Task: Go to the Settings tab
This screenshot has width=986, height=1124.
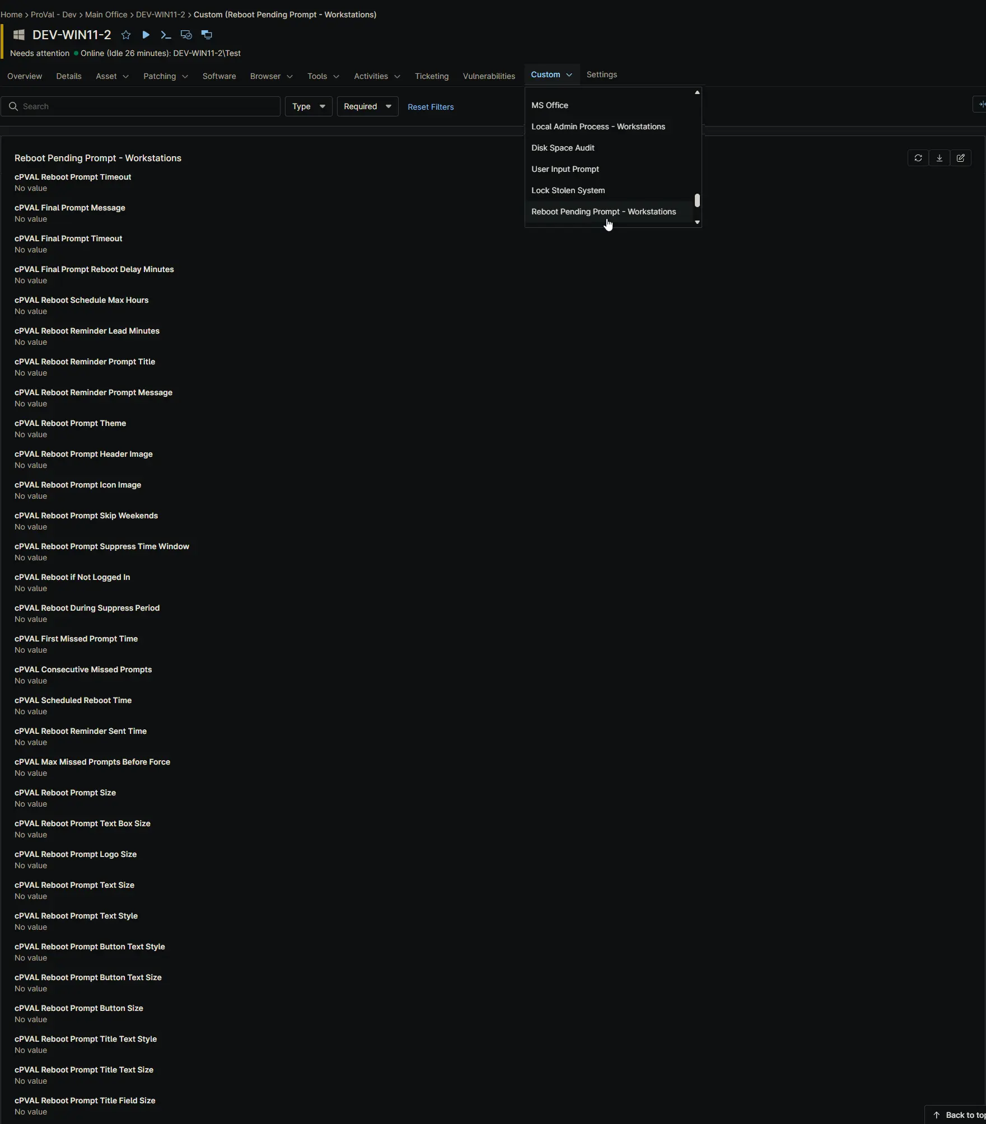Action: coord(602,74)
